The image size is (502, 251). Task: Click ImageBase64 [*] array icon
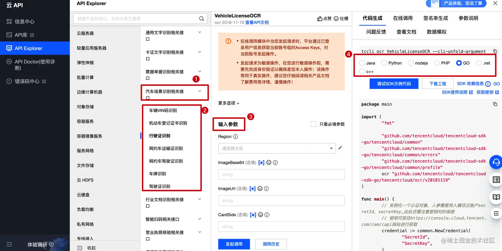click(x=261, y=163)
